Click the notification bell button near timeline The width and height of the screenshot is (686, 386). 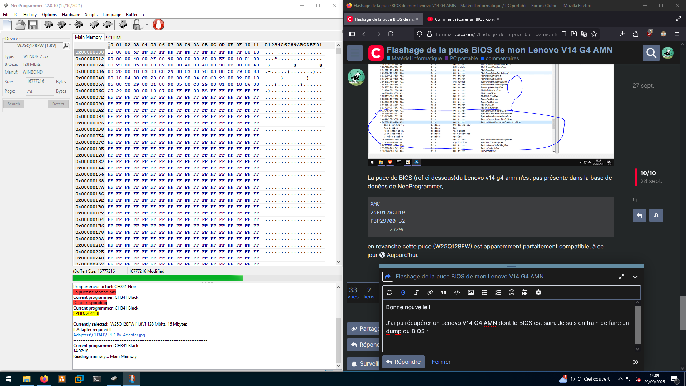coord(656,216)
